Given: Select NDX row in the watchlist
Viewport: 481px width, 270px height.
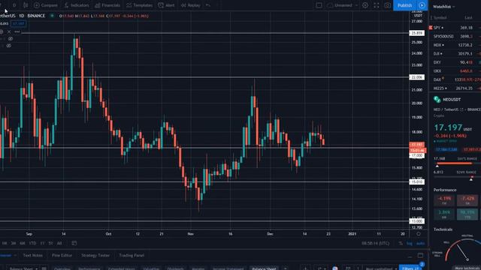Looking at the screenshot, I should 455,45.
